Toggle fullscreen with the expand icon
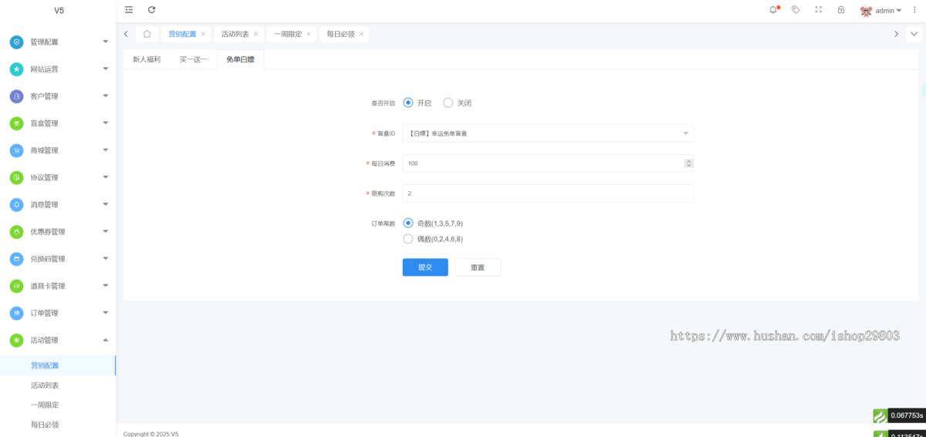The height and width of the screenshot is (437, 926). [x=819, y=10]
